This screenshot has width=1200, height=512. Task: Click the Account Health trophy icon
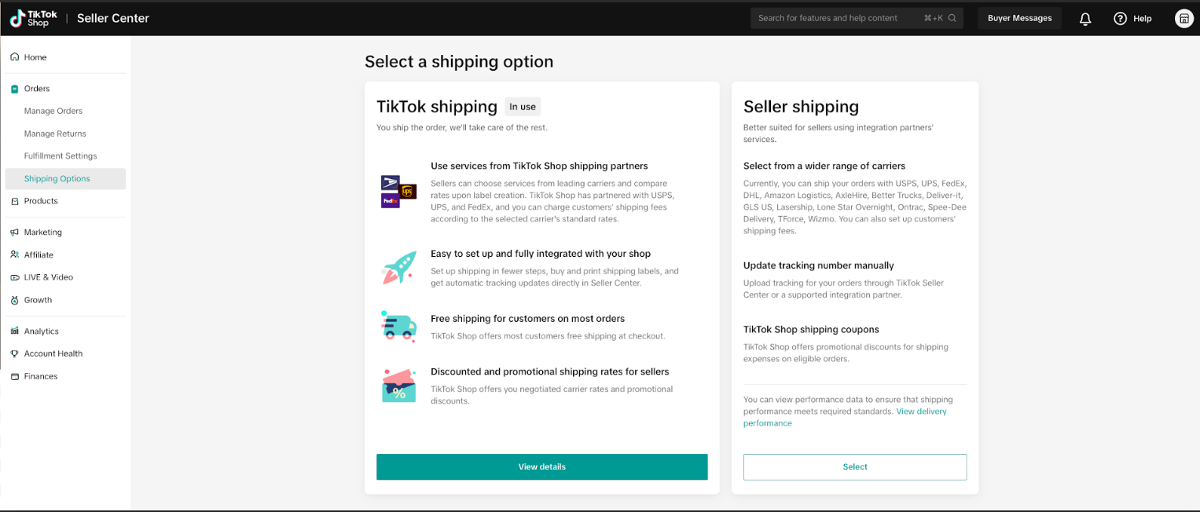pos(15,353)
